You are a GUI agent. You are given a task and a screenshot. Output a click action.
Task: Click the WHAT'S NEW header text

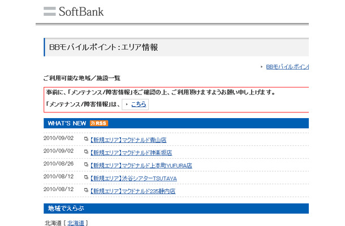tap(67, 123)
